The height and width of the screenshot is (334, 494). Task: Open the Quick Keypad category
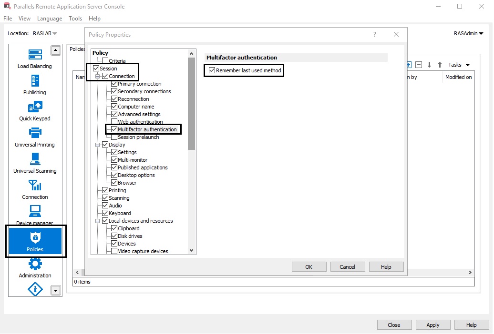tap(35, 111)
